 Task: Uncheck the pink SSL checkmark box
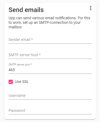tap(11, 82)
